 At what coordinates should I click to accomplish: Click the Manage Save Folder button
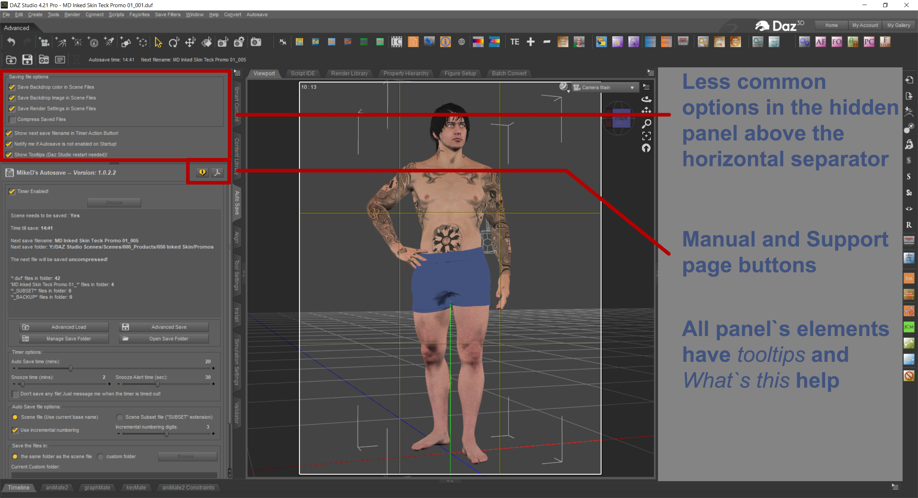click(64, 339)
